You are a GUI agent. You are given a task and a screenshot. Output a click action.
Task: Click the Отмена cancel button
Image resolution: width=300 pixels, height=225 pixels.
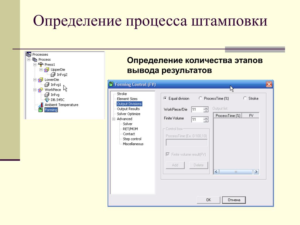click(x=234, y=200)
